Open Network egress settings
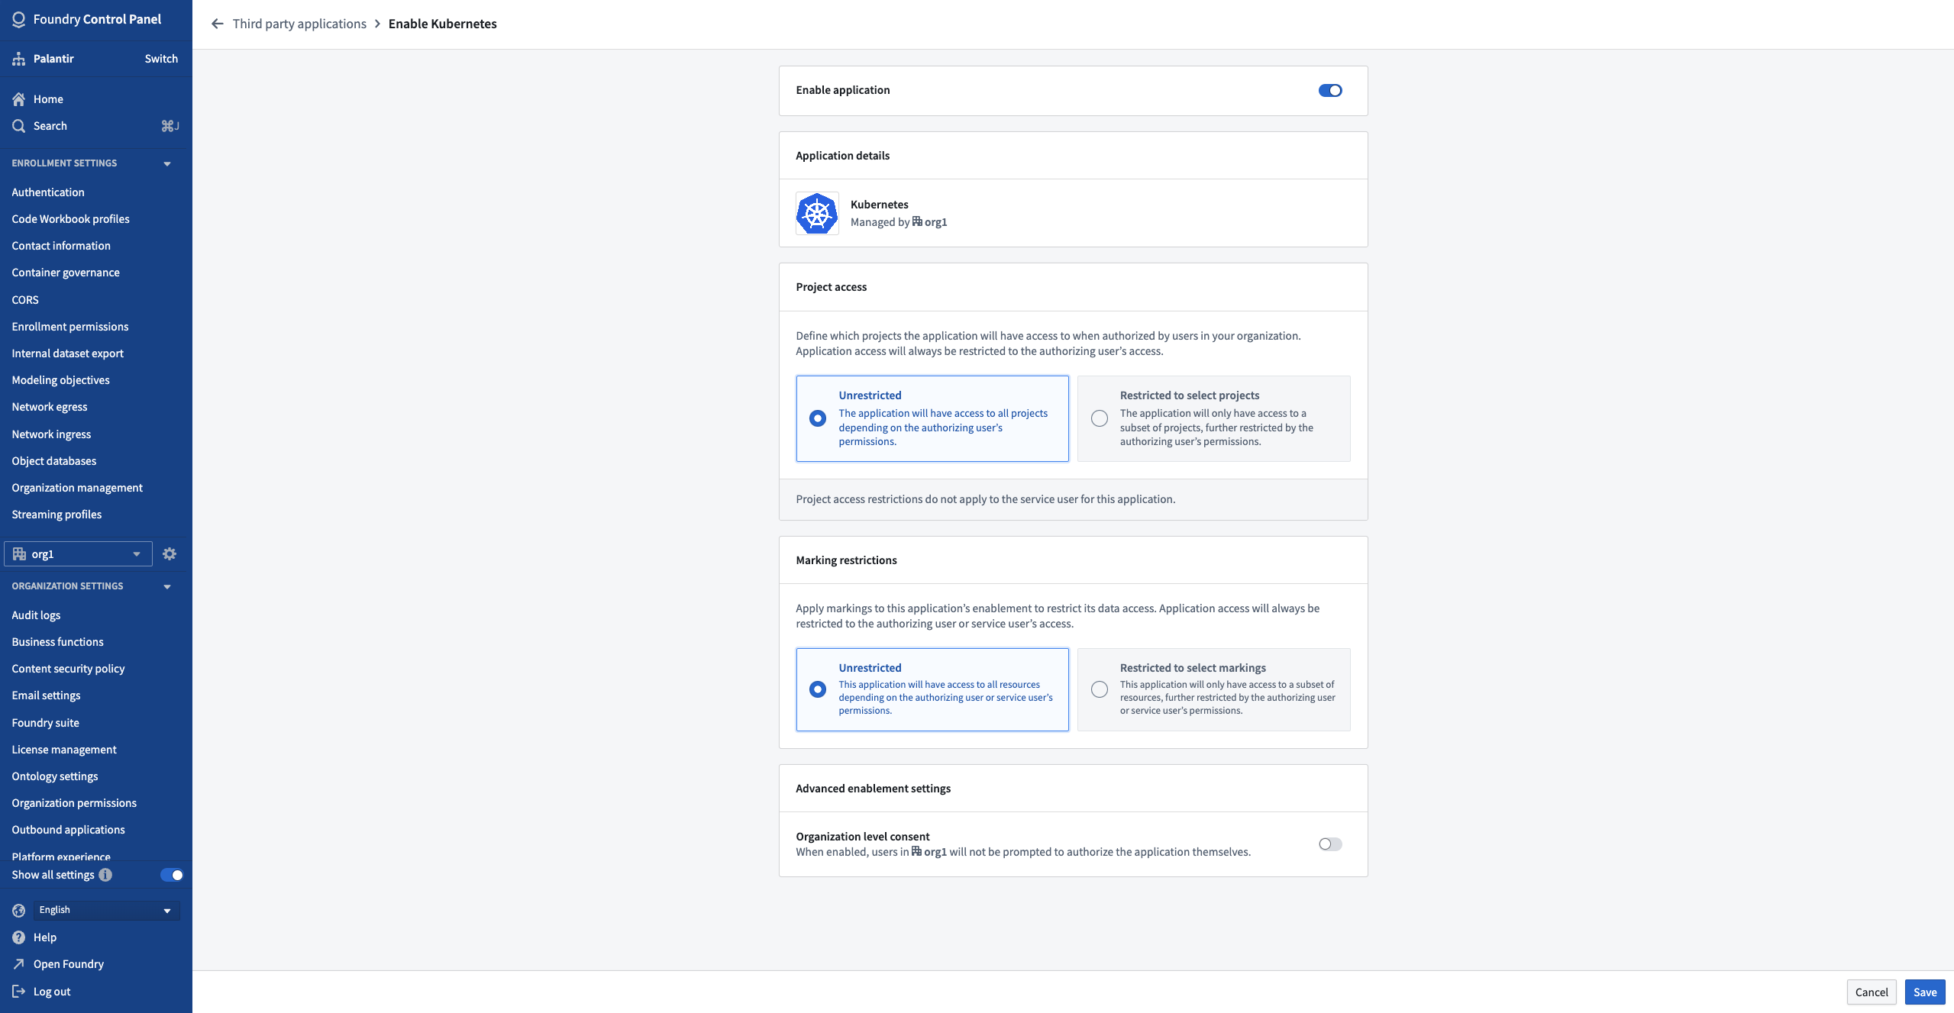1954x1013 pixels. click(50, 407)
